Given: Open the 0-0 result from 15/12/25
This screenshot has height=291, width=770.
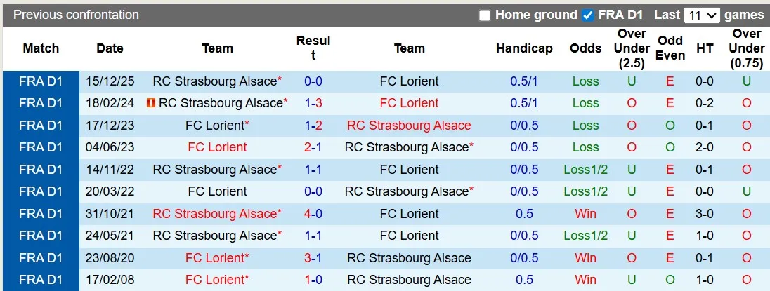Looking at the screenshot, I should [313, 81].
